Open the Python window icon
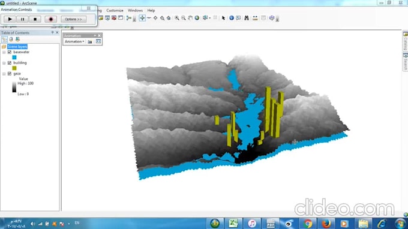The width and height of the screenshot is (408, 229). point(121,18)
